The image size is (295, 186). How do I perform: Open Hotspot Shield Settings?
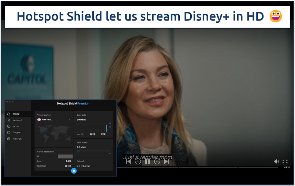18,139
